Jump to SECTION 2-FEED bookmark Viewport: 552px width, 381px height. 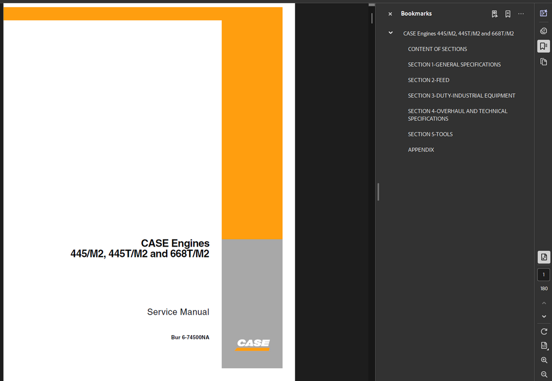click(x=429, y=80)
